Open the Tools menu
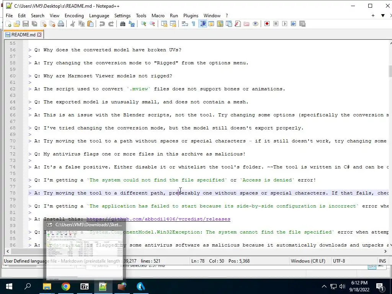392x294 pixels. [141, 15]
